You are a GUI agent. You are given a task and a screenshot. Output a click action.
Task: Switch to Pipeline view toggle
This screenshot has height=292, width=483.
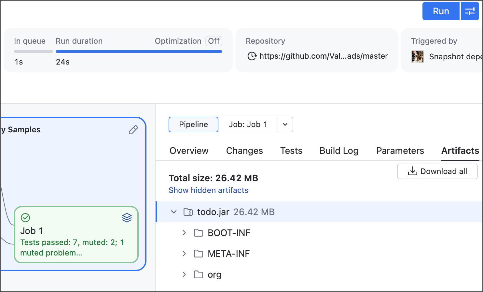pos(193,124)
